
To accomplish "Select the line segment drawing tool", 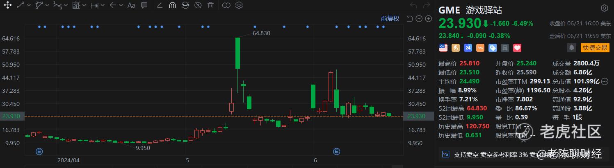I will pyautogui.click(x=21, y=5).
